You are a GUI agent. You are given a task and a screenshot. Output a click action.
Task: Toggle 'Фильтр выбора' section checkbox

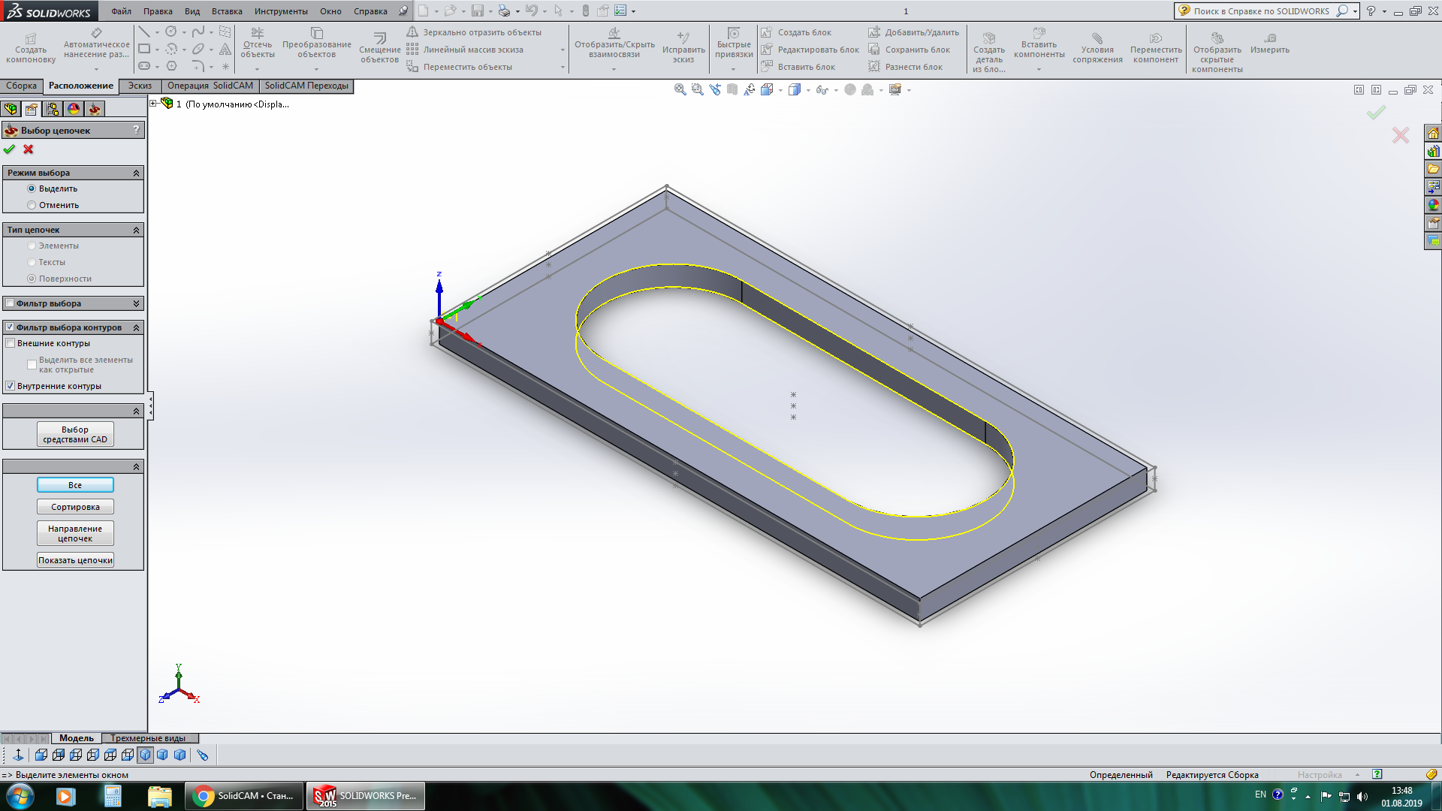[x=11, y=303]
